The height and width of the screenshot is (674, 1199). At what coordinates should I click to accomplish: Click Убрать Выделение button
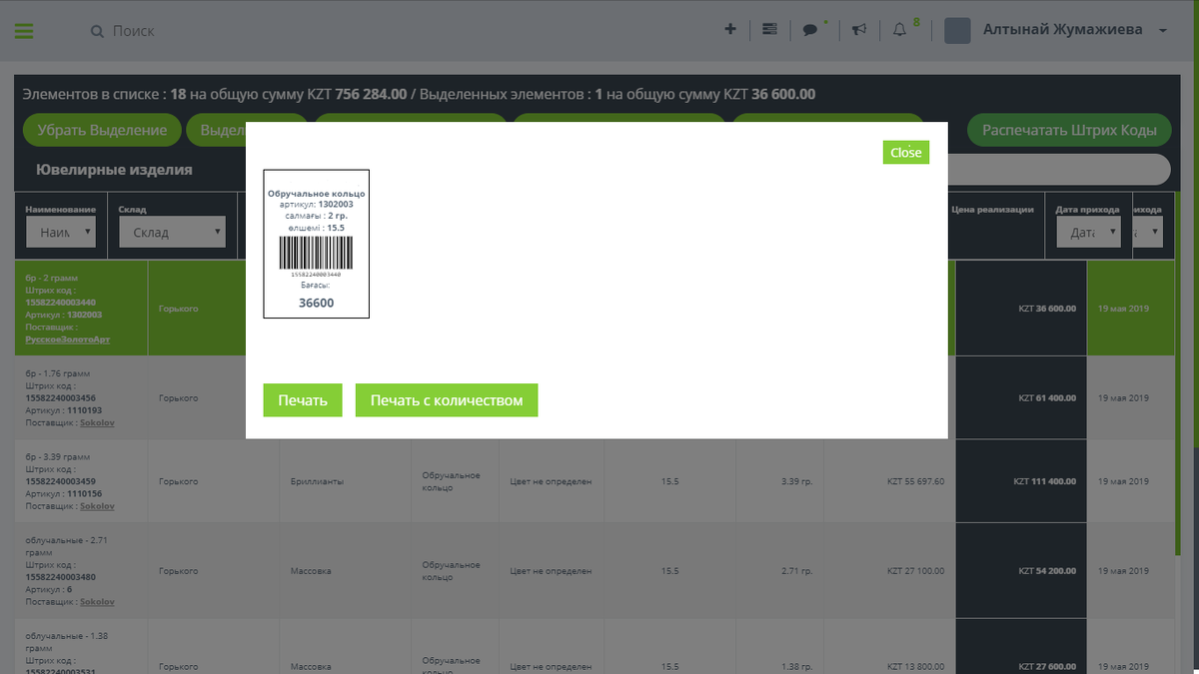click(102, 130)
